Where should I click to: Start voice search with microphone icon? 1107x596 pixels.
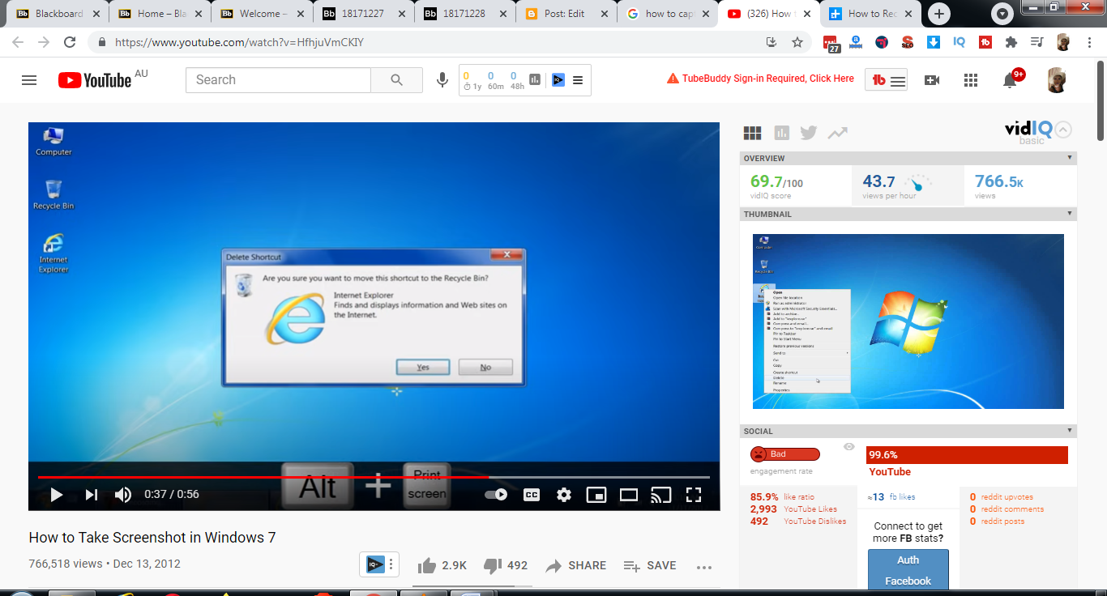pyautogui.click(x=442, y=80)
